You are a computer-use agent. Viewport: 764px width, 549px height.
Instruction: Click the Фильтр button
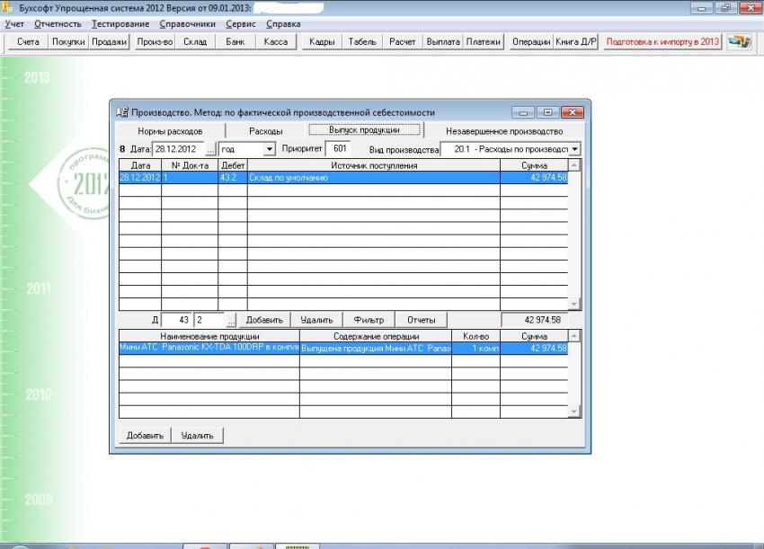pyautogui.click(x=369, y=320)
